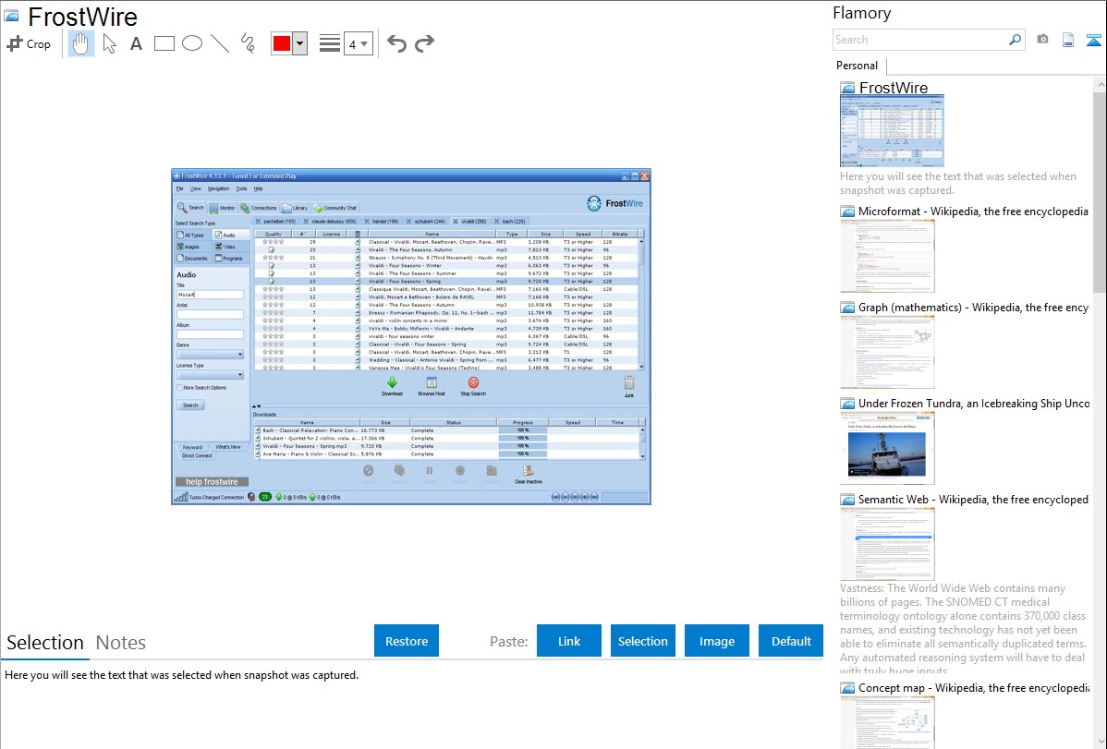Activate the Hand pan tool
The width and height of the screenshot is (1107, 749).
coord(80,43)
